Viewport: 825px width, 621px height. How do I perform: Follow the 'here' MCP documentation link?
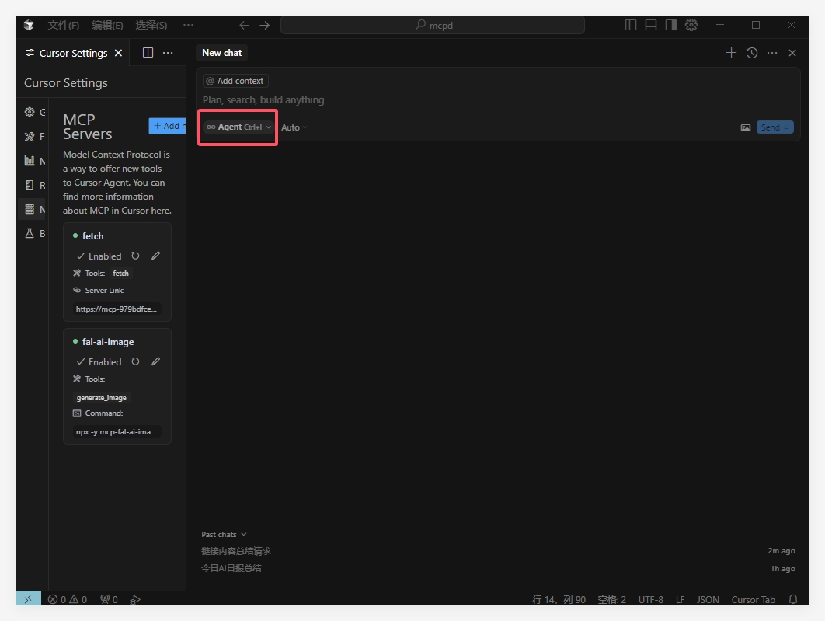[160, 211]
